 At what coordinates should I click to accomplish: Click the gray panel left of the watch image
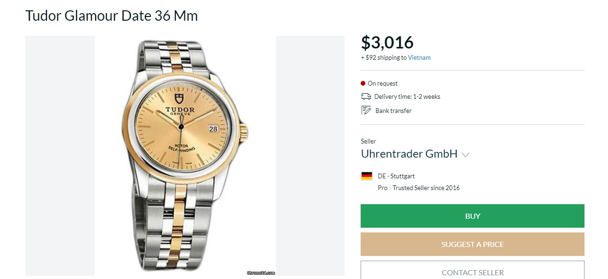point(60,155)
